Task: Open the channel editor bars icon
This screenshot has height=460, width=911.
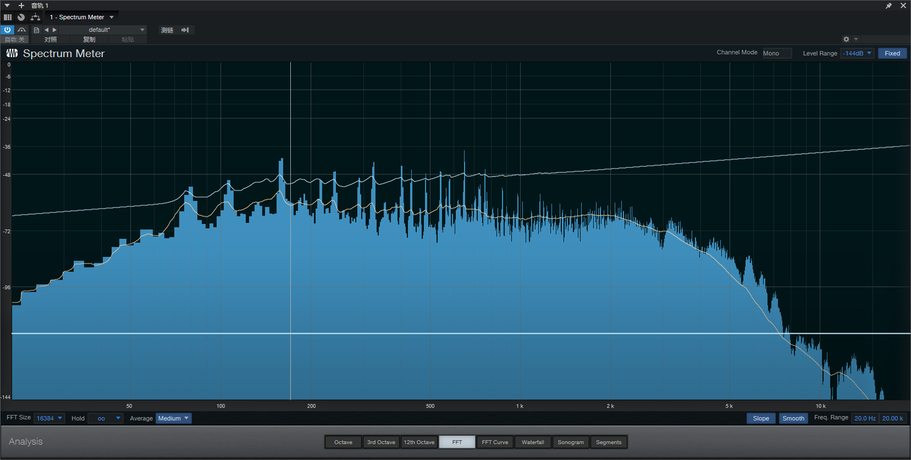Action: click(x=8, y=17)
